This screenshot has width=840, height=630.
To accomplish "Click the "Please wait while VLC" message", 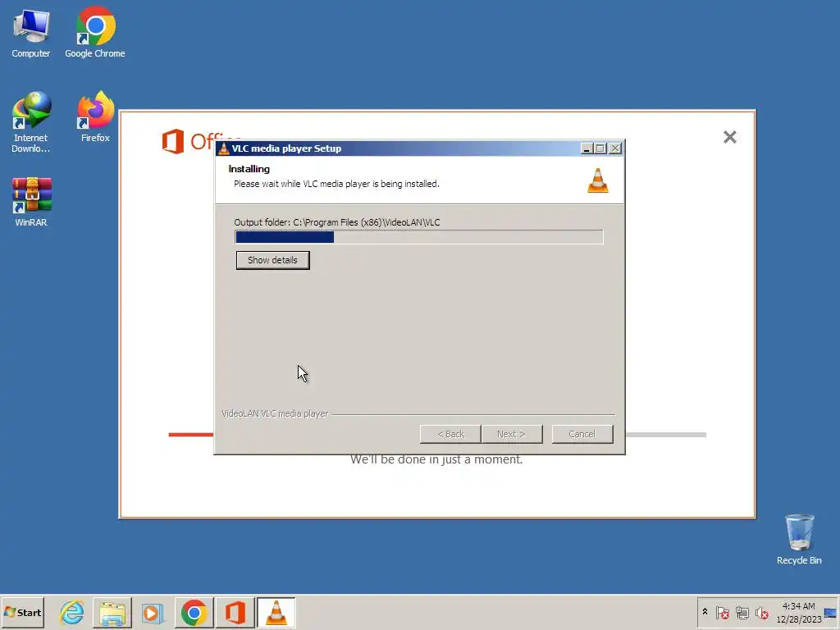I will (336, 184).
